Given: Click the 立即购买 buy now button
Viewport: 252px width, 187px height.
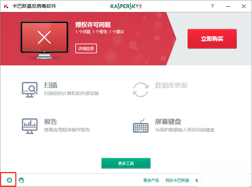Looking at the screenshot, I should coord(212,39).
